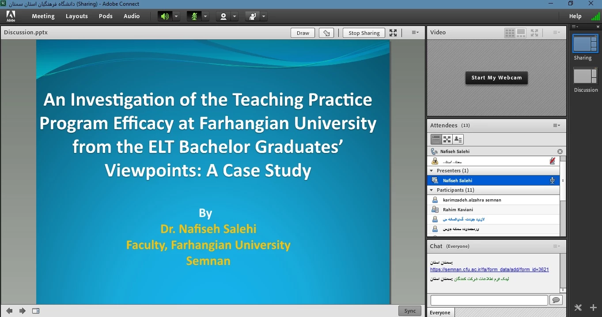Toggle full screen for the share pod

click(x=393, y=33)
